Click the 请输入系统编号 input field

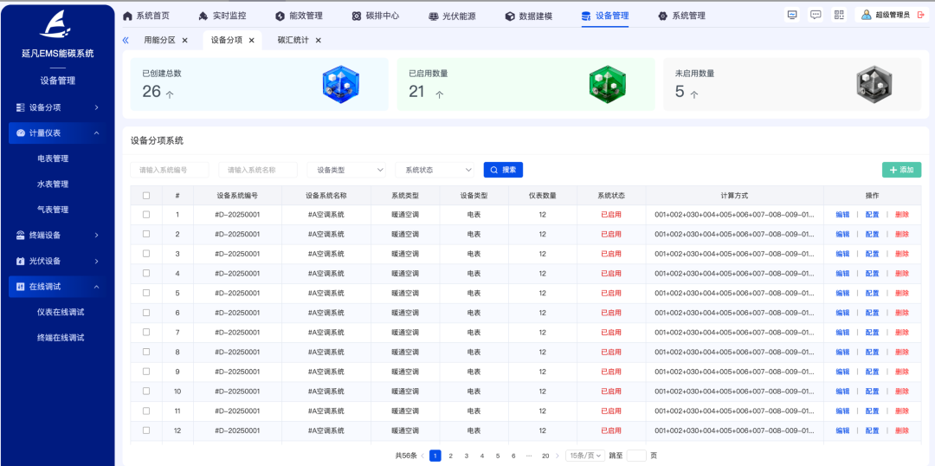click(x=170, y=170)
